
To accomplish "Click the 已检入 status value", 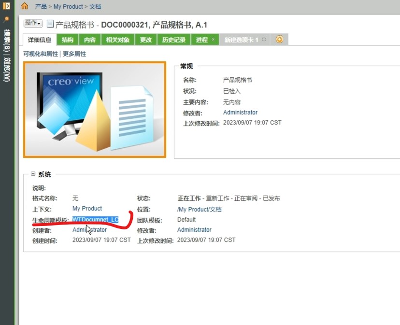I will 232,91.
